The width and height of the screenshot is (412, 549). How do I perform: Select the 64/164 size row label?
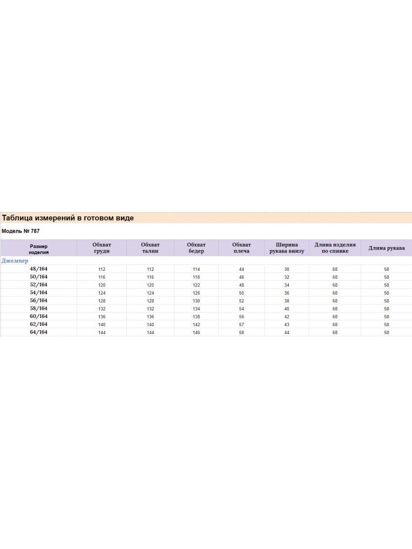[38, 332]
